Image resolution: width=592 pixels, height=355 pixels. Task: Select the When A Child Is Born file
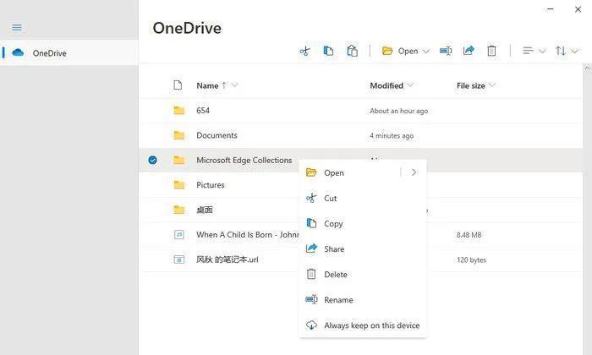pos(247,235)
